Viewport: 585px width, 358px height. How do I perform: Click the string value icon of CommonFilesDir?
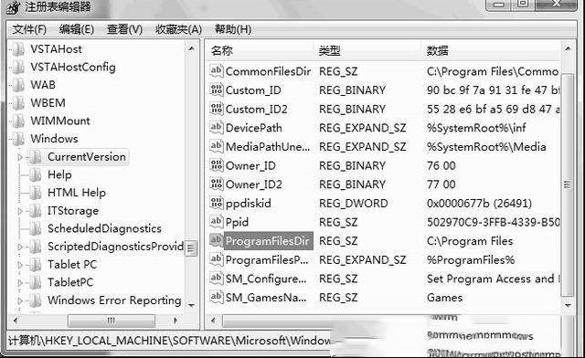[x=217, y=71]
